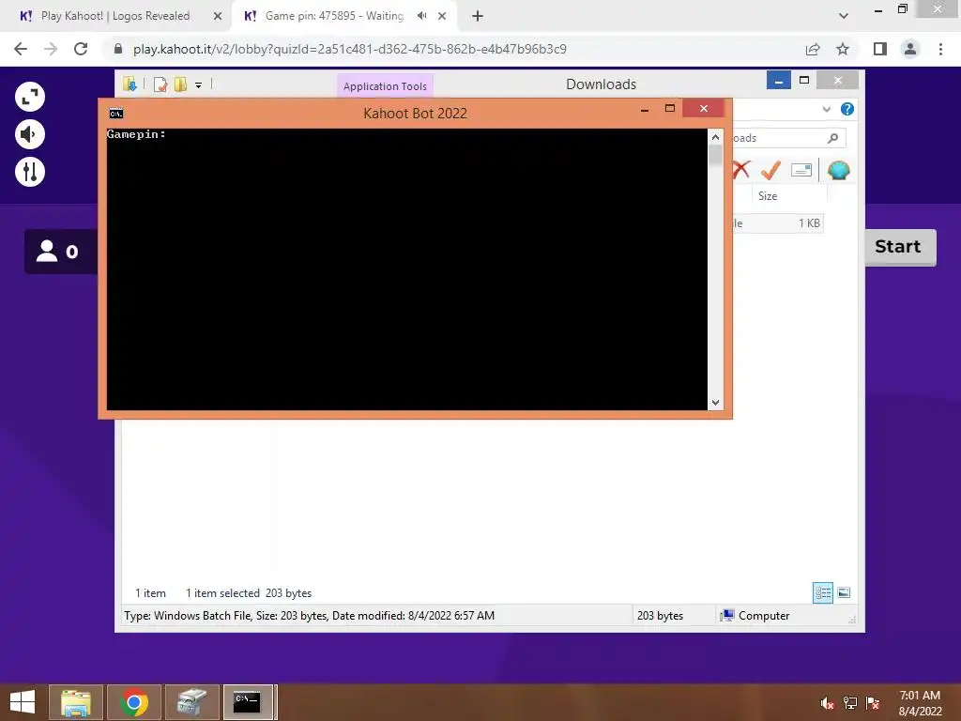
Task: Click Downloads quick access folder icon
Action: click(130, 84)
